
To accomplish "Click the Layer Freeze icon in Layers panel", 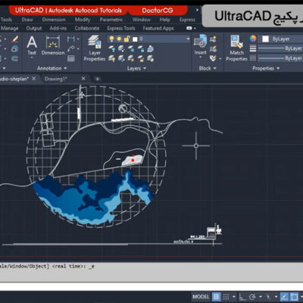I will [131, 48].
